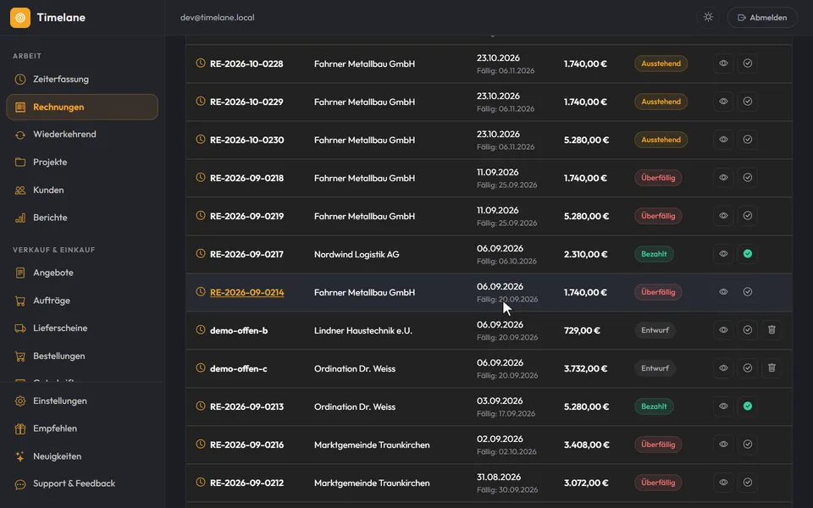The height and width of the screenshot is (508, 813).
Task: Open Einstellungen in the sidebar
Action: [x=82, y=400]
